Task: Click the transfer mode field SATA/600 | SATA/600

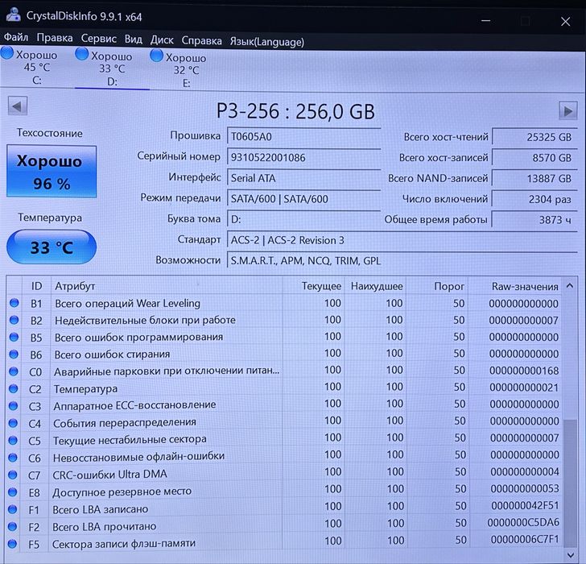Action: coord(303,198)
